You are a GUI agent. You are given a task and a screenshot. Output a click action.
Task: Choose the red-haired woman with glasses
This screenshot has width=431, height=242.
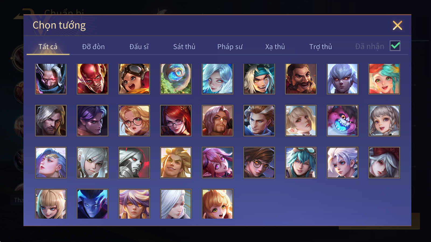(x=176, y=120)
